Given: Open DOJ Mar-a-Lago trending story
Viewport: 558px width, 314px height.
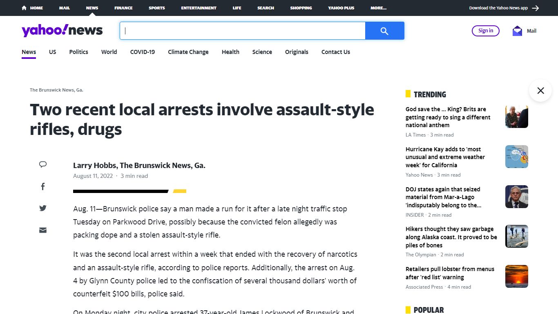Looking at the screenshot, I should pos(443,197).
